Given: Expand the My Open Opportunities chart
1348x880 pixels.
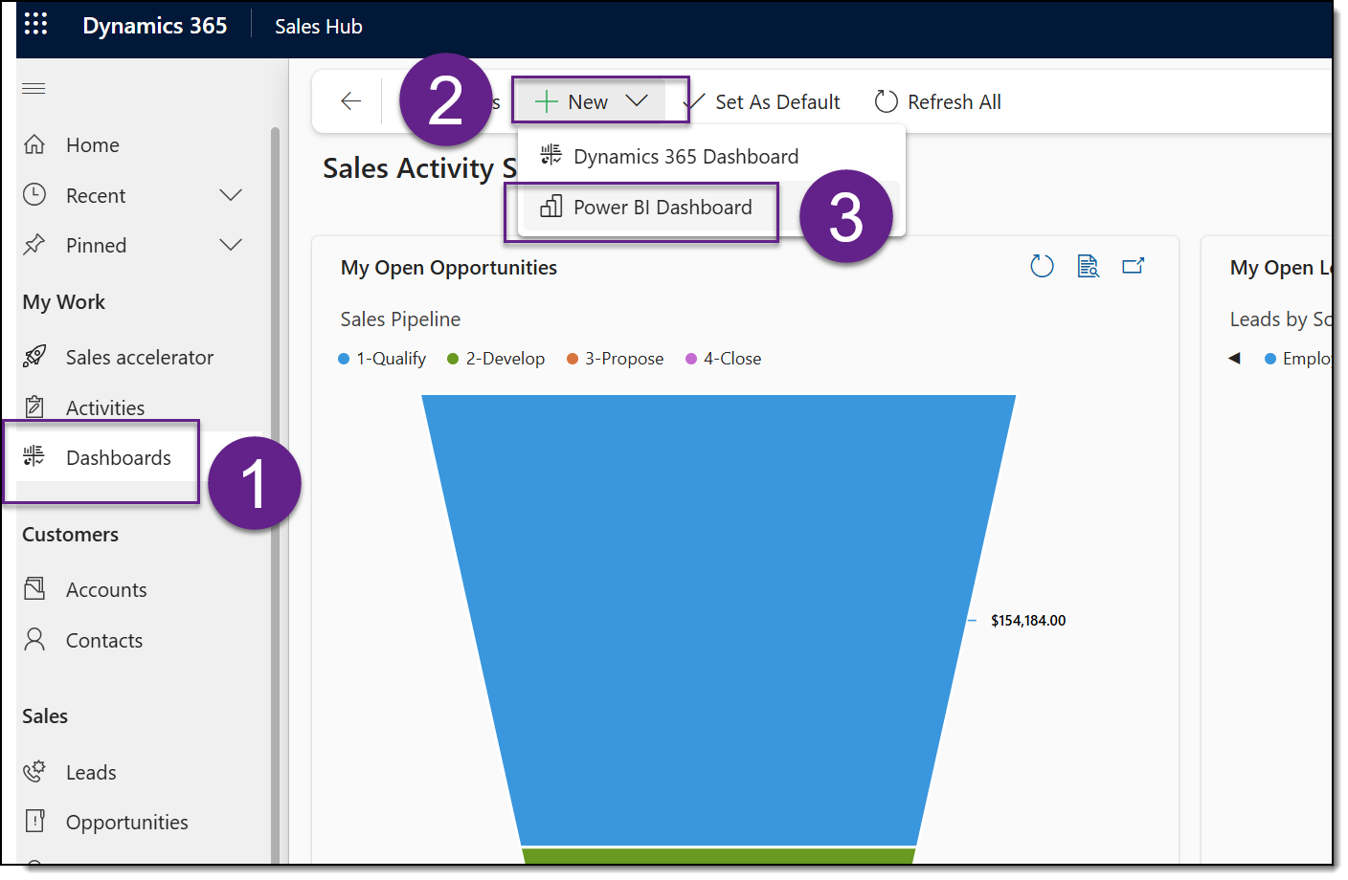Looking at the screenshot, I should point(1134,266).
